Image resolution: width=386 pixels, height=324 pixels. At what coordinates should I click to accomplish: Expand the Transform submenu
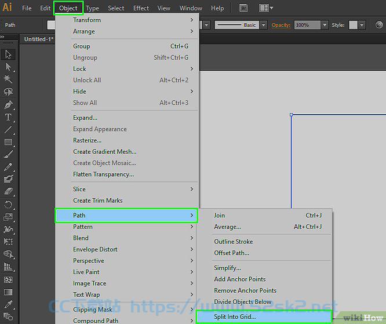127,20
